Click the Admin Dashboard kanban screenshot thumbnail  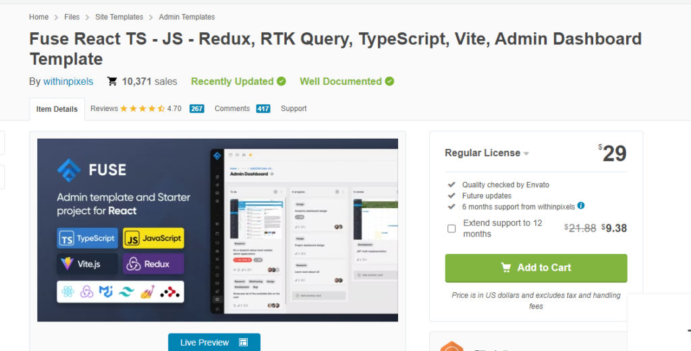(x=303, y=230)
